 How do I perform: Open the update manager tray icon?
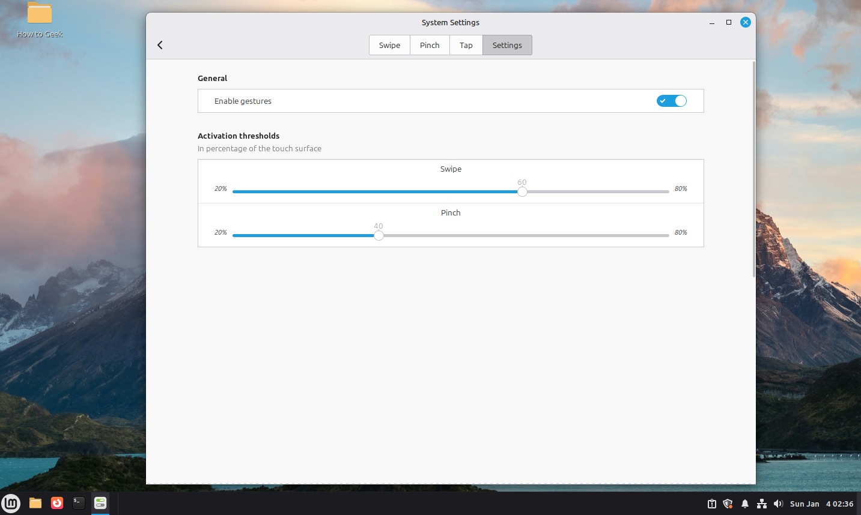click(711, 504)
